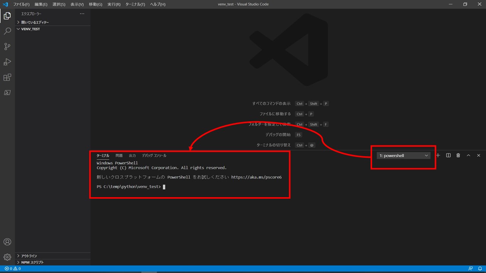Click inside the PowerShell terminal prompt
The height and width of the screenshot is (273, 486).
(x=190, y=186)
